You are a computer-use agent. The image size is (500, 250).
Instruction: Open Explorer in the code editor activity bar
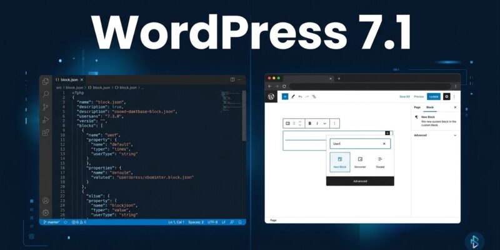[46, 81]
